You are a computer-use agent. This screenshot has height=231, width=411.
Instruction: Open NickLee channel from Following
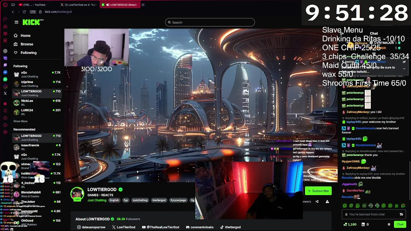pyautogui.click(x=37, y=103)
